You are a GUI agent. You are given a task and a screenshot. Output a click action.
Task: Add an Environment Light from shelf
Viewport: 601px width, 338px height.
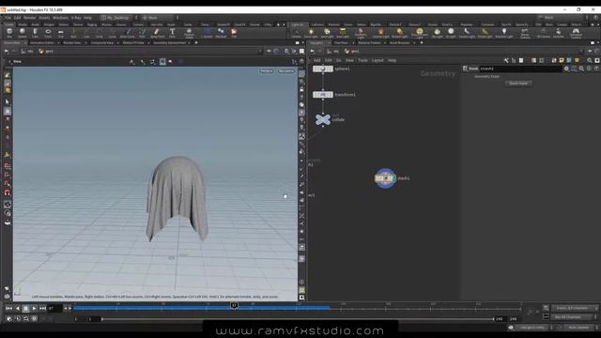420,34
